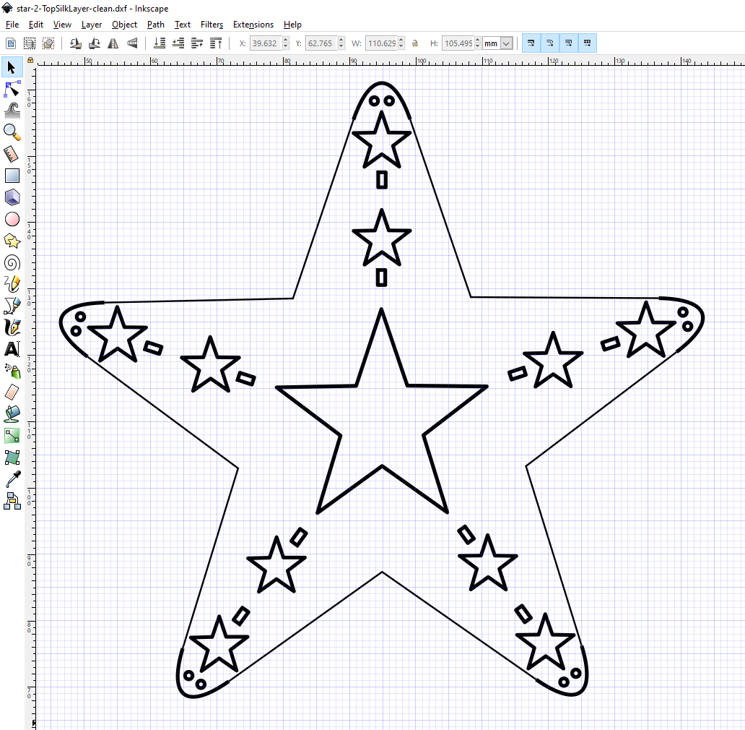Toggle the width-height ratio lock
Screen dimensions: 745x730
(x=414, y=43)
